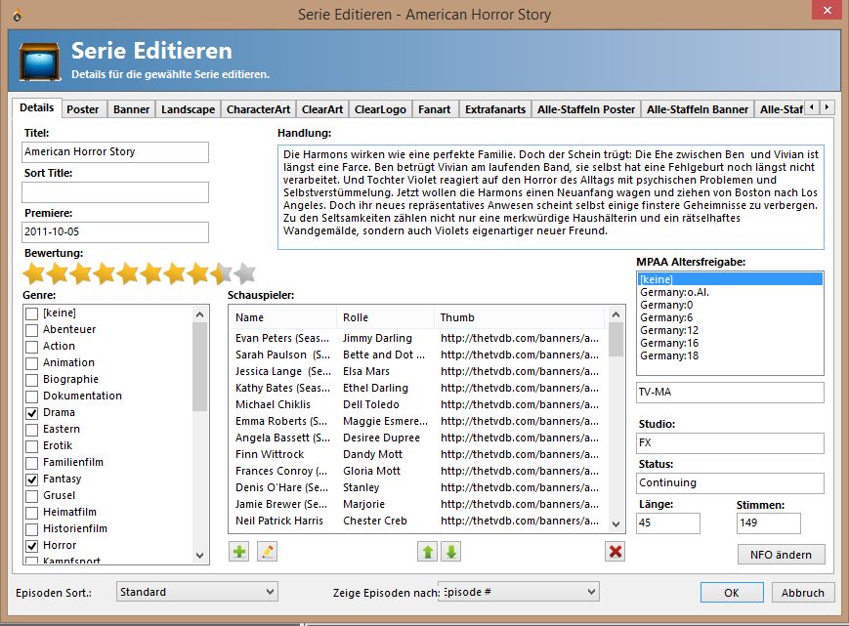
Task: Tick the Animation genre checkbox
Action: tap(32, 363)
